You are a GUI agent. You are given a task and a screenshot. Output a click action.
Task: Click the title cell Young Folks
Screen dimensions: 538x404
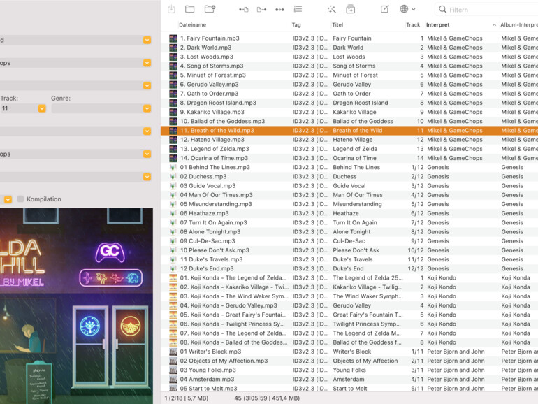coord(349,370)
